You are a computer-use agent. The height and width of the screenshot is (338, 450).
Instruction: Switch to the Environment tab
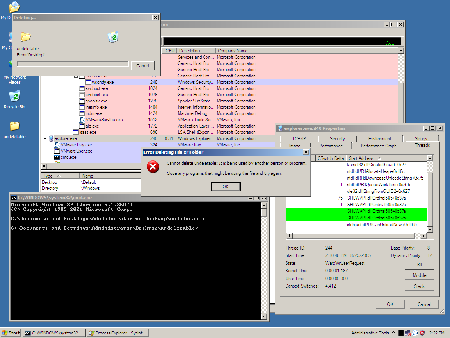[x=380, y=138]
